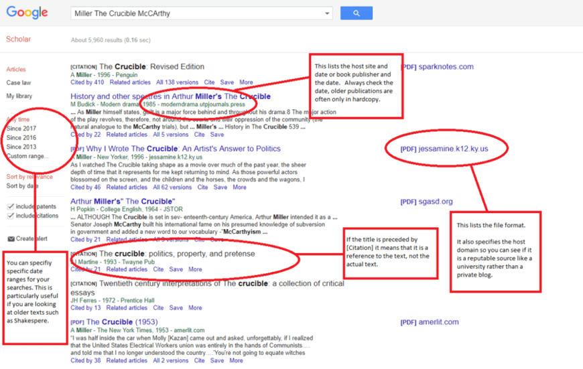Image resolution: width=583 pixels, height=369 pixels.
Task: Click Save under 'Twentieth century interpretations' result
Action: (176, 307)
